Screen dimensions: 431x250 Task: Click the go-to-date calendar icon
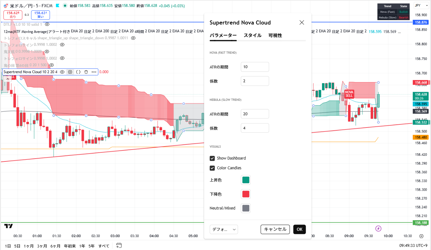pyautogui.click(x=119, y=245)
